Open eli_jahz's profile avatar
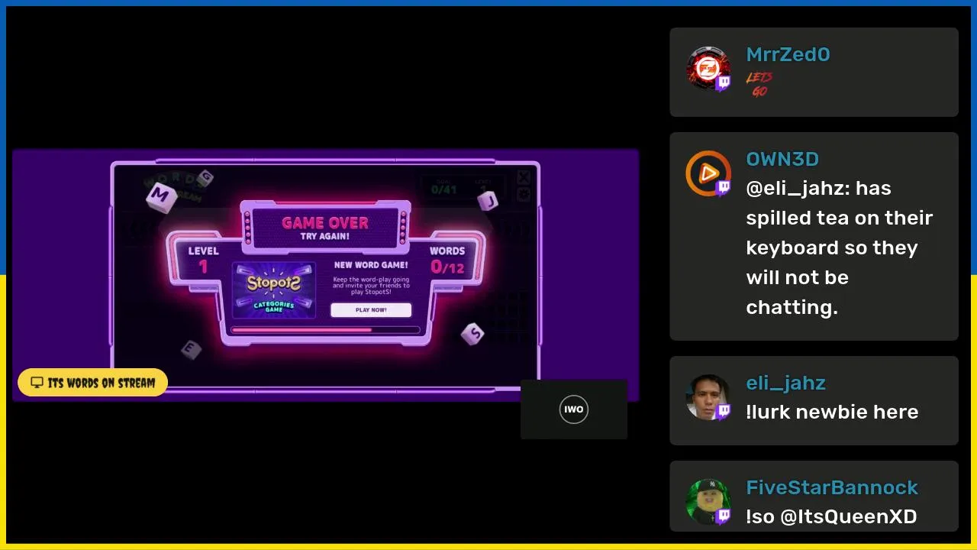The width and height of the screenshot is (977, 550). 708,397
